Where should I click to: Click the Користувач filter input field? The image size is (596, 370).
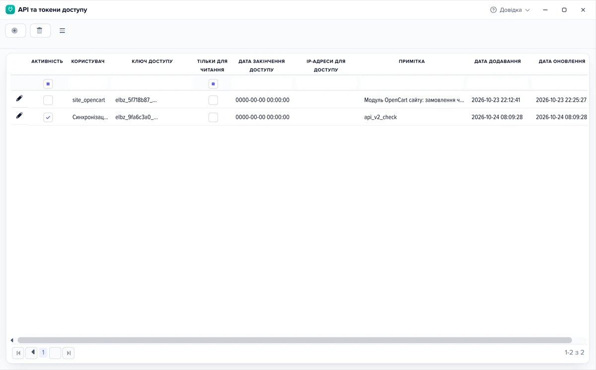point(88,83)
